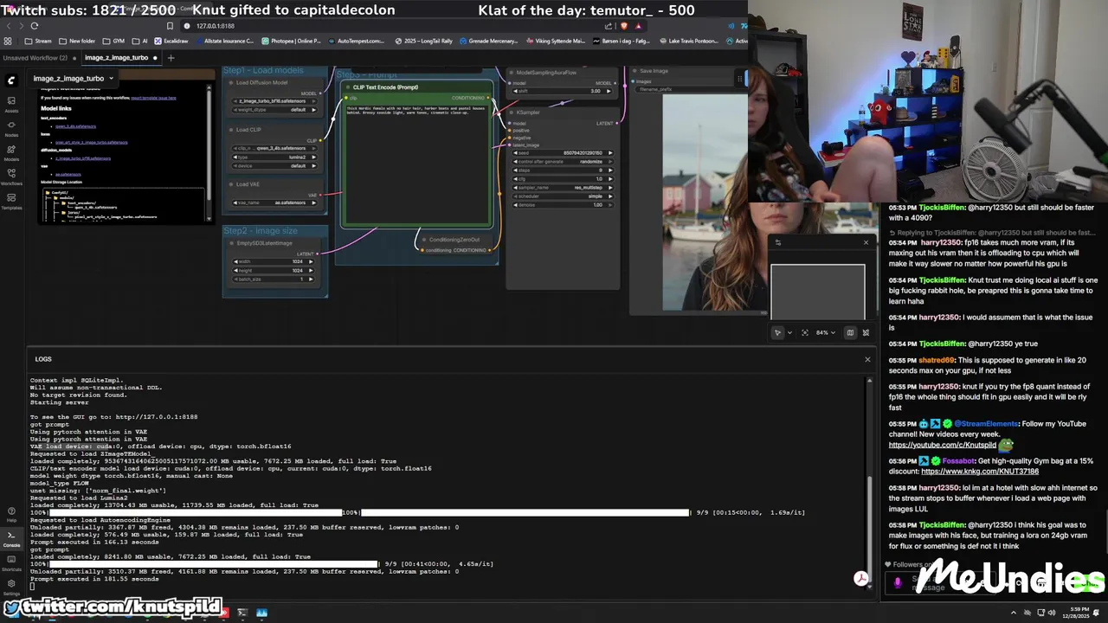Change scheduler simple combo
Image resolution: width=1108 pixels, height=623 pixels.
[563, 196]
